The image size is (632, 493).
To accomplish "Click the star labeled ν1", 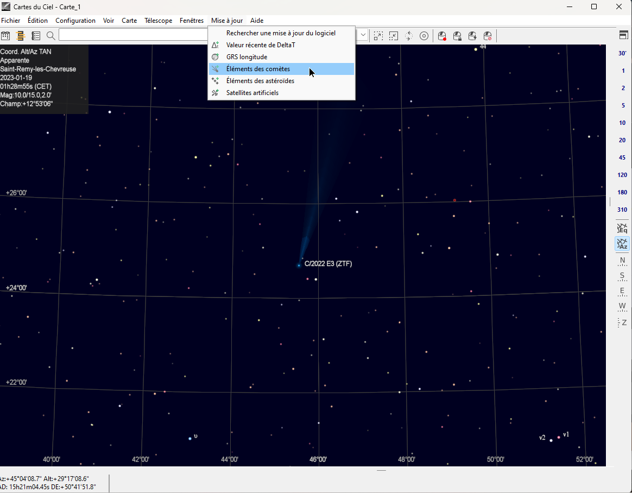I will coord(559,438).
